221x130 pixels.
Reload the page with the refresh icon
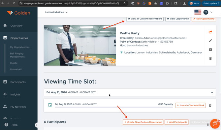tap(14, 3)
